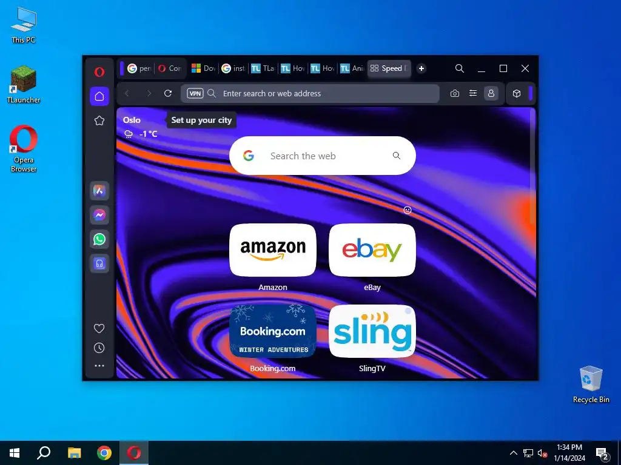Select This PC desktop icon

(24, 25)
